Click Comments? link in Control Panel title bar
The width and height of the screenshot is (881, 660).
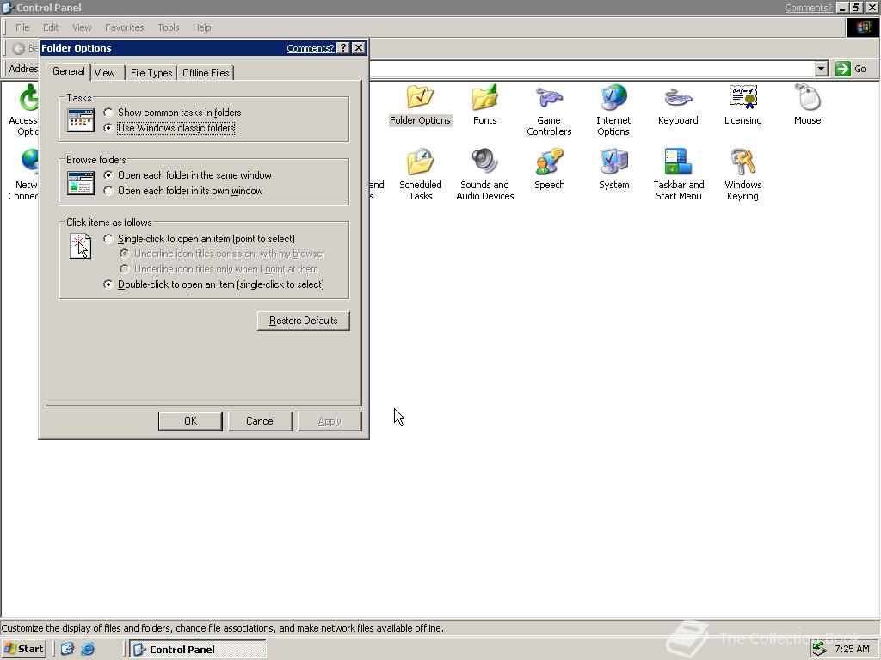[808, 8]
